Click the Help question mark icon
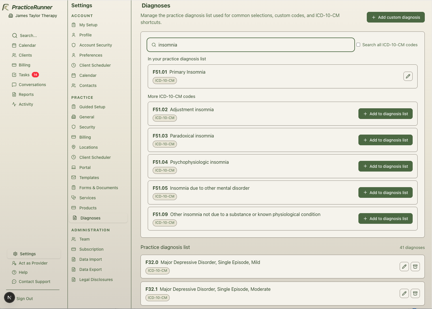Image resolution: width=432 pixels, height=309 pixels. point(14,272)
